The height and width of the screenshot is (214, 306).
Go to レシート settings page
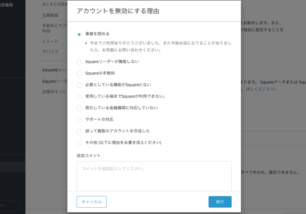pyautogui.click(x=50, y=41)
